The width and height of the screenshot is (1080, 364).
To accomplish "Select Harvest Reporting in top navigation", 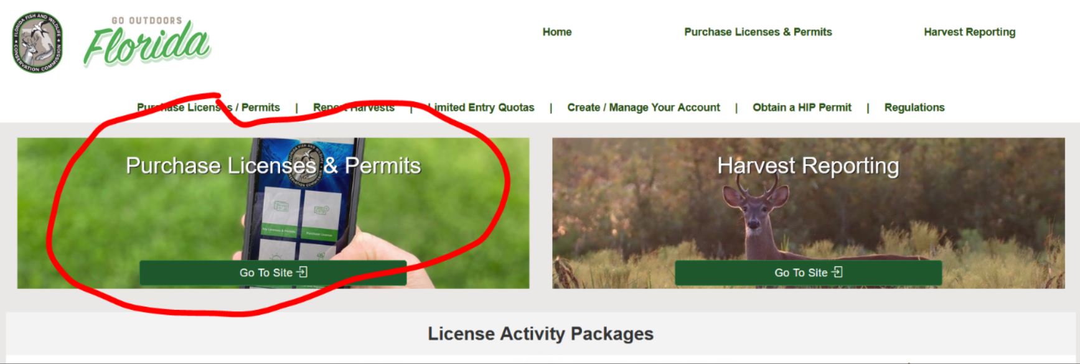I will pyautogui.click(x=969, y=32).
